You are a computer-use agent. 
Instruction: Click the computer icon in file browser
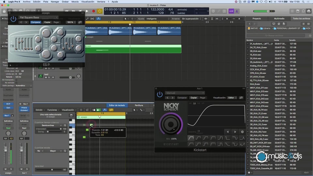coord(274,24)
